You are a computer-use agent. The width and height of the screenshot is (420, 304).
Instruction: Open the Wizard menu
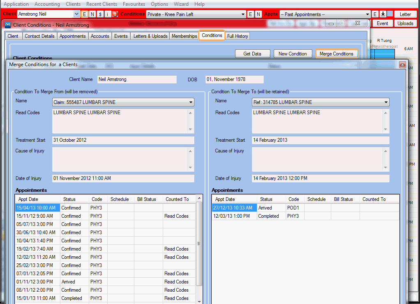(x=181, y=4)
